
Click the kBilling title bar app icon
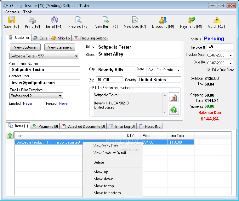(6, 5)
